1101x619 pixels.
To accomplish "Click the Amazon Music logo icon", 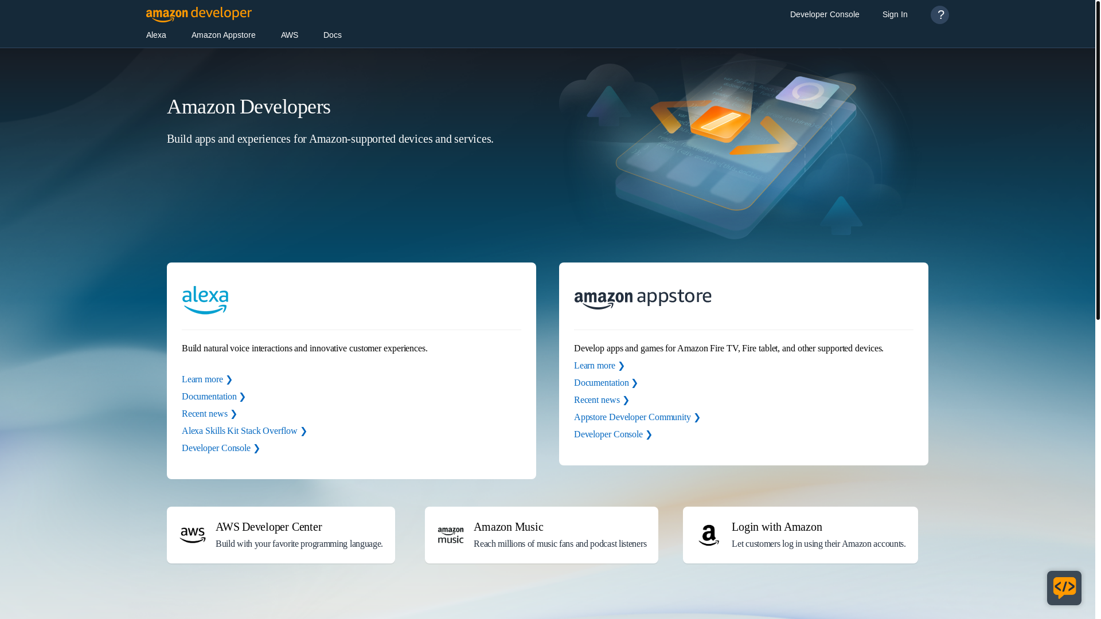I will coord(451,535).
